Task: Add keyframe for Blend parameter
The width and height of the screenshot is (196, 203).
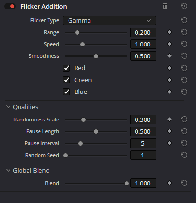Action: pyautogui.click(x=169, y=183)
